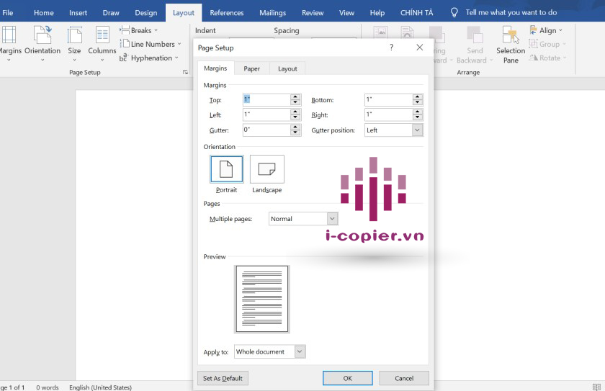Increase the Top margin with up arrow

point(295,97)
